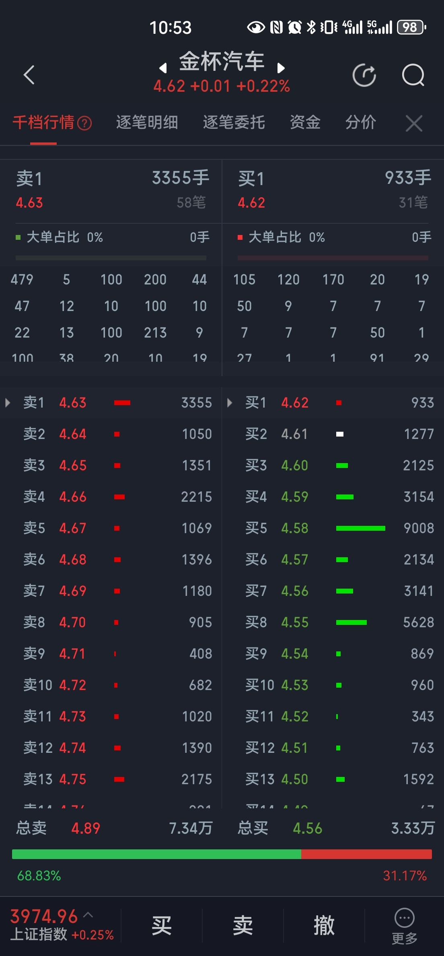Switch to 逐笔委托 tab
This screenshot has height=956, width=444.
[x=234, y=122]
